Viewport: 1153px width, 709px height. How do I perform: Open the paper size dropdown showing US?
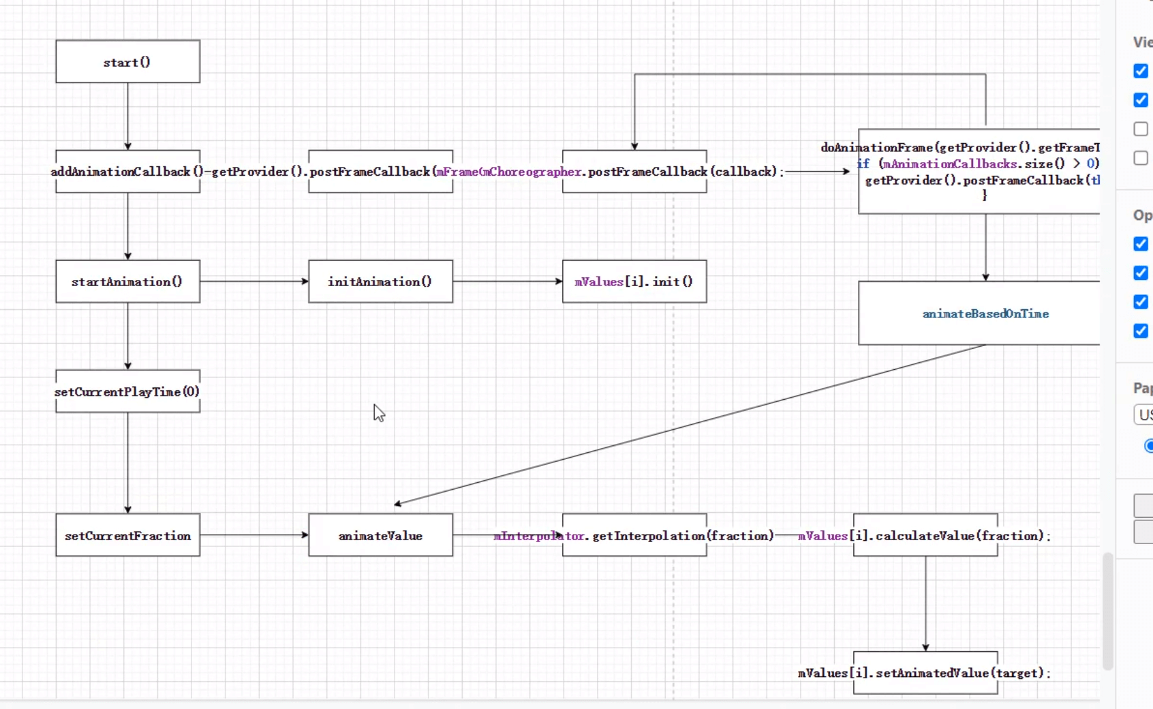tap(1143, 415)
